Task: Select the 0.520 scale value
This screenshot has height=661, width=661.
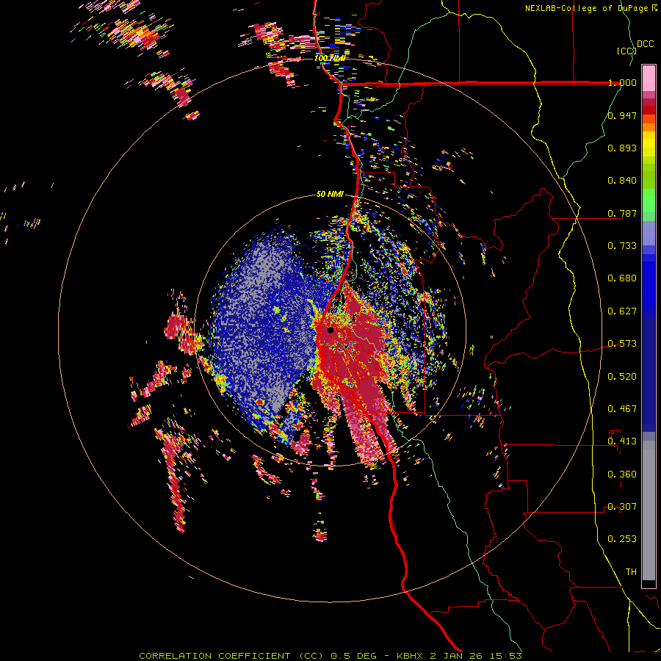Action: click(x=622, y=377)
